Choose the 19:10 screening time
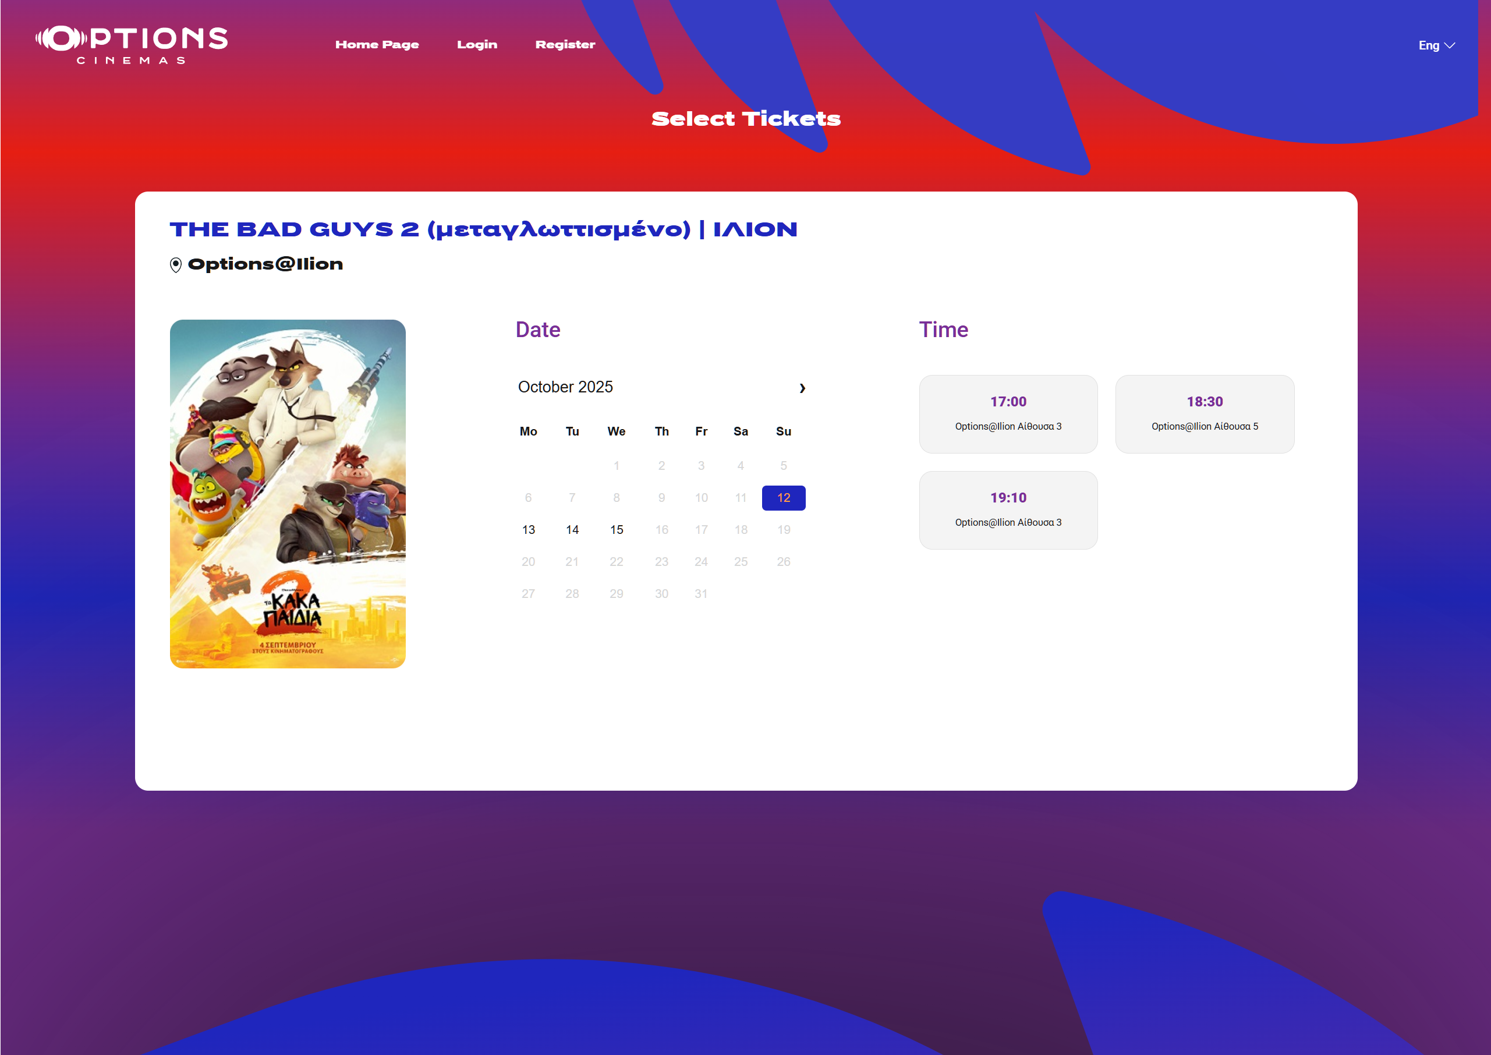Image resolution: width=1491 pixels, height=1055 pixels. 1008,510
